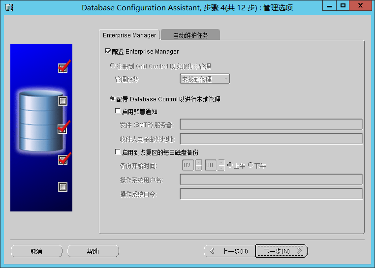
Task: Go back with 上一步(B) button
Action: point(230,251)
